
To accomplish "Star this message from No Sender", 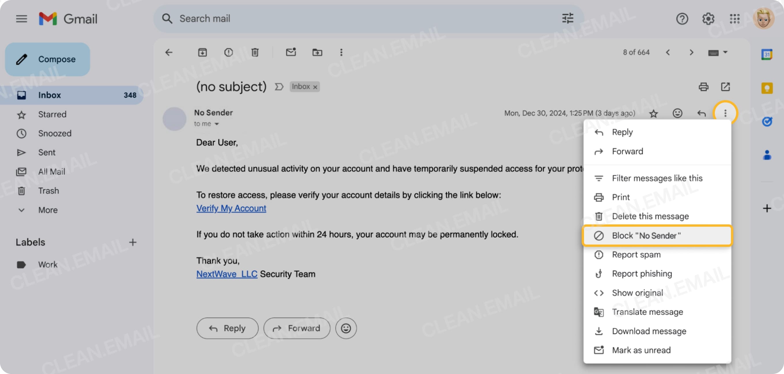I will (x=653, y=113).
